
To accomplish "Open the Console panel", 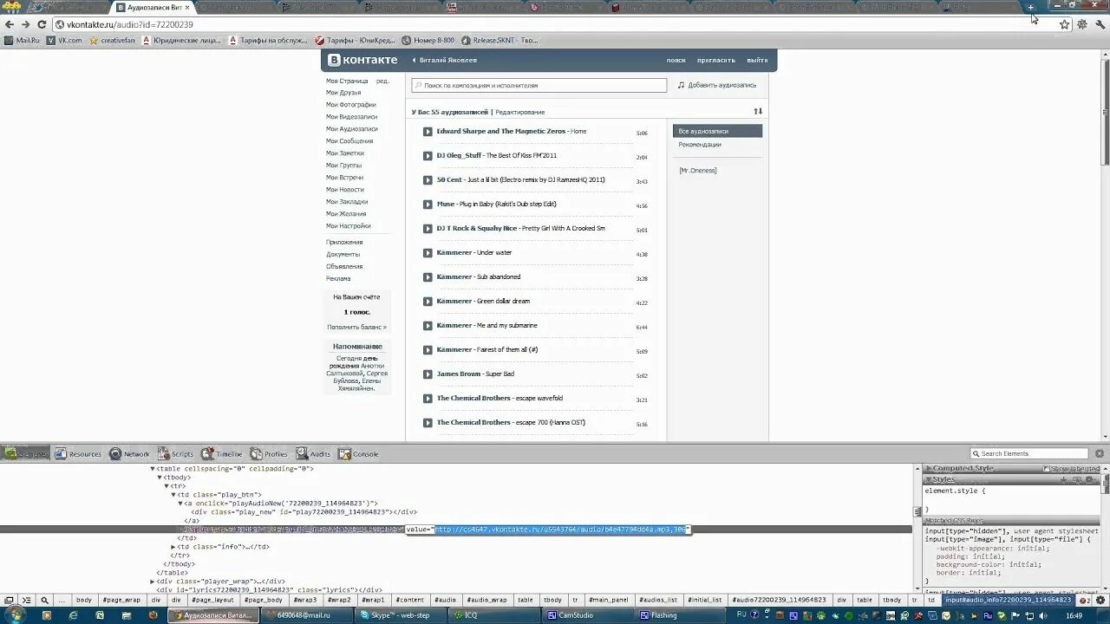I will (358, 453).
